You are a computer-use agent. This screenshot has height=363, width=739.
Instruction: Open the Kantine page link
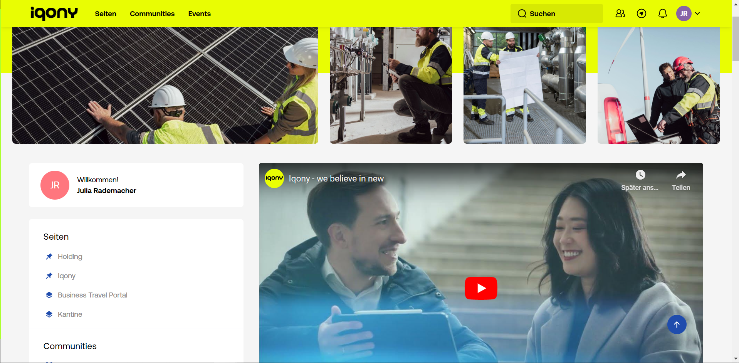tap(70, 314)
